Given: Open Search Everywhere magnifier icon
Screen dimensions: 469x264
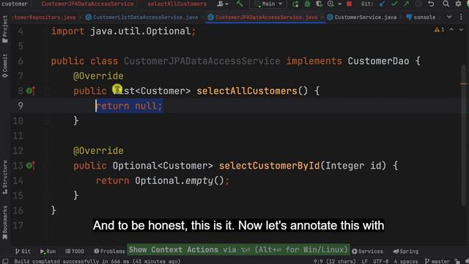Looking at the screenshot, I should (x=446, y=4).
